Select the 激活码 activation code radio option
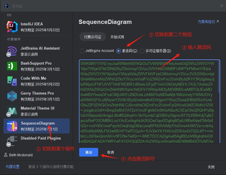Image resolution: width=226 pixels, height=175 pixels. 119,51
